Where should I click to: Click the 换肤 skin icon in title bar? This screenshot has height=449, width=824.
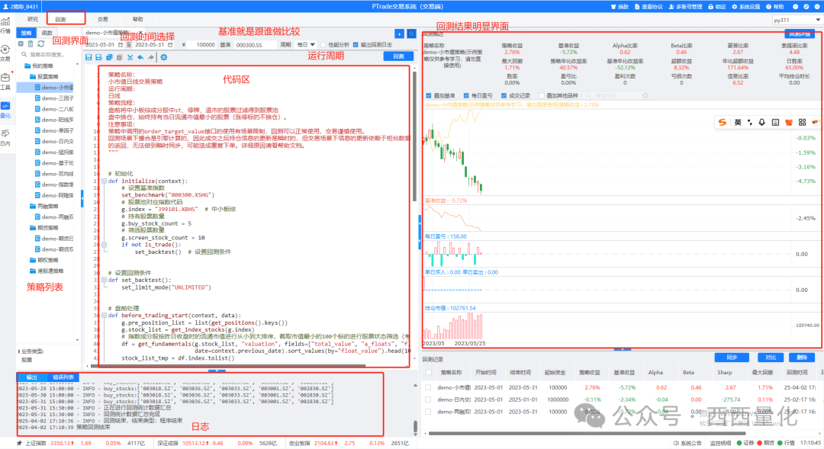(x=613, y=7)
